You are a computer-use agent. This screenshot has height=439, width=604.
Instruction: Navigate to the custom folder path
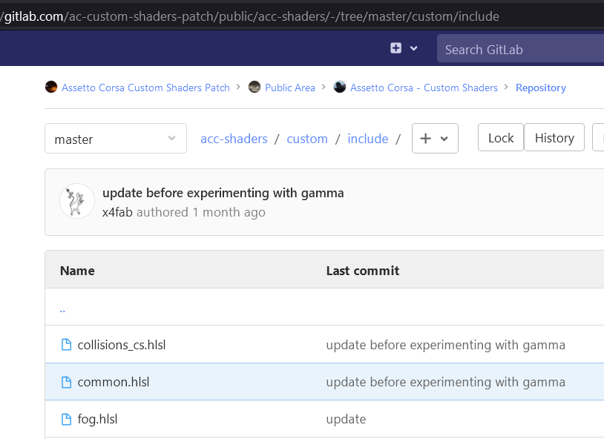[307, 139]
